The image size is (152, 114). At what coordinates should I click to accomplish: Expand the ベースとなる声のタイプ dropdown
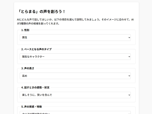[x=75, y=56]
